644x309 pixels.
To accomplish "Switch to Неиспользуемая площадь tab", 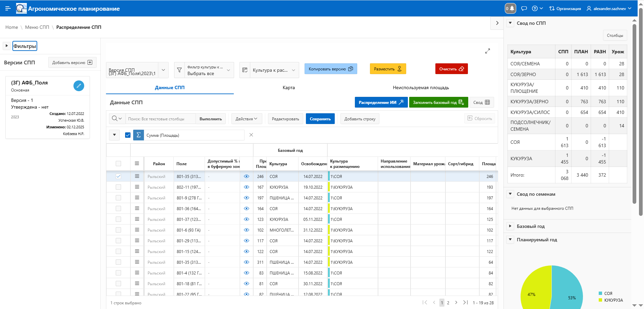I will pos(421,87).
